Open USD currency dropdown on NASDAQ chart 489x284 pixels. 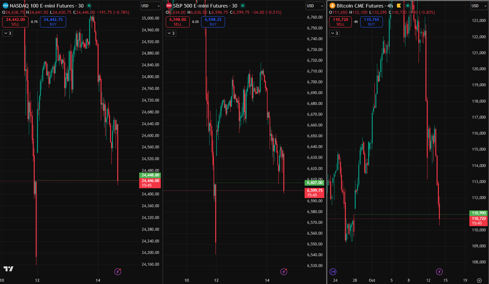coord(150,6)
